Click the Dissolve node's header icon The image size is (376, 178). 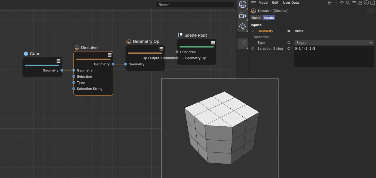point(77,48)
